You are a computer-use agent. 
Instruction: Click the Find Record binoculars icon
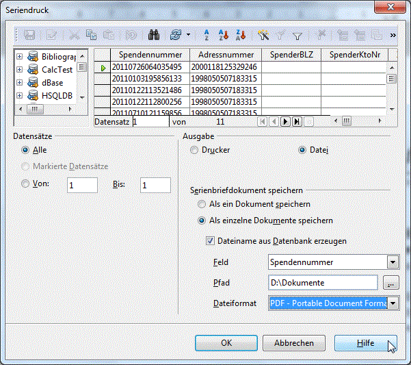[x=153, y=35]
